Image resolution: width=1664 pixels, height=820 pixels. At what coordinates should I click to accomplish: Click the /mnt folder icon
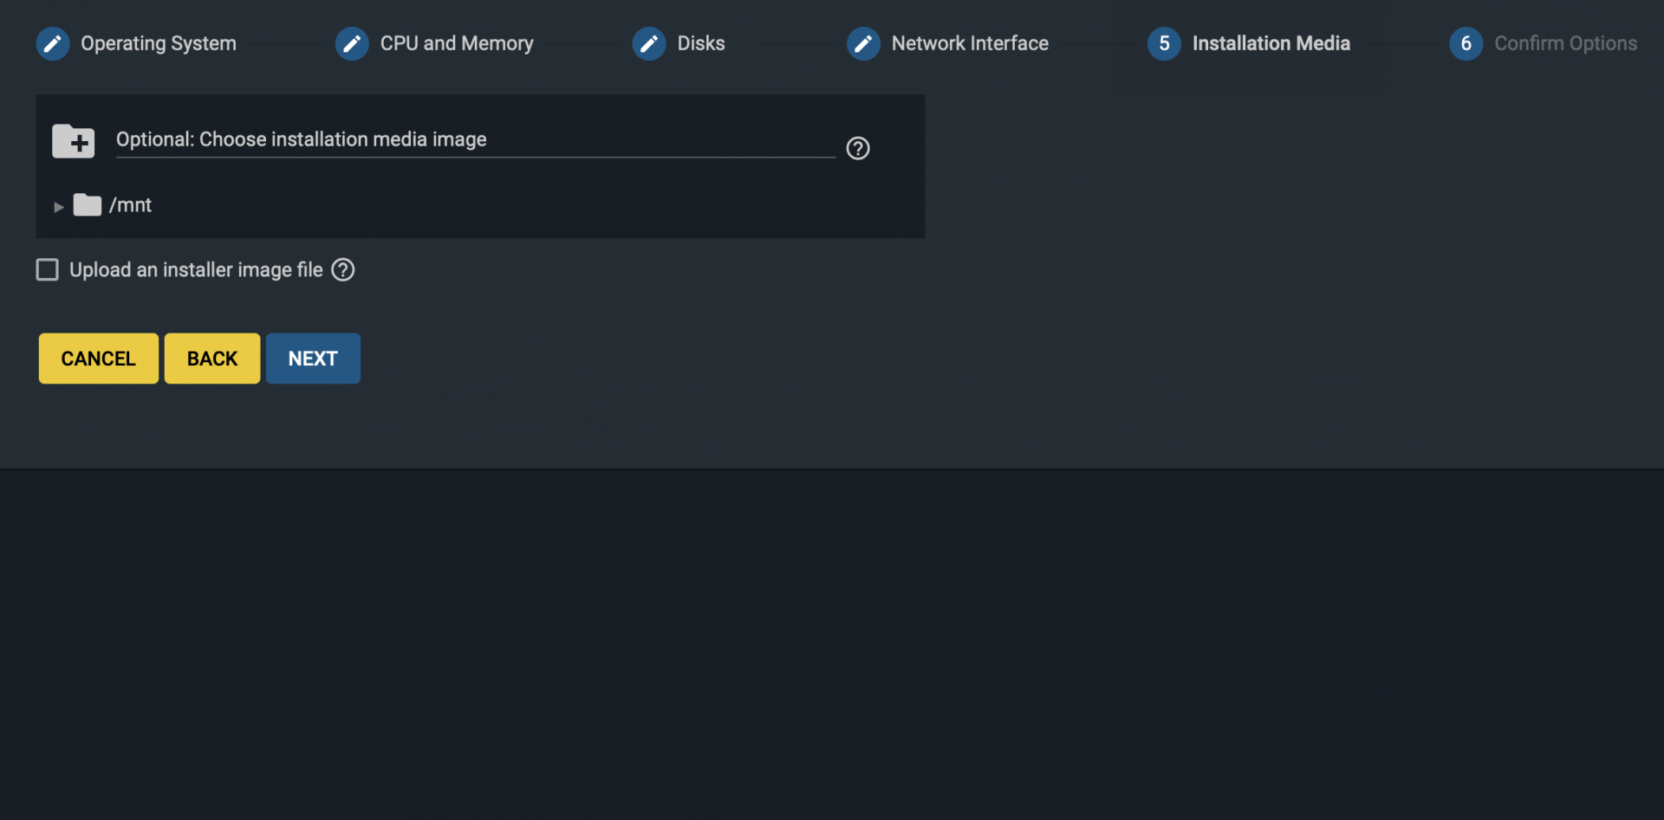click(x=88, y=205)
